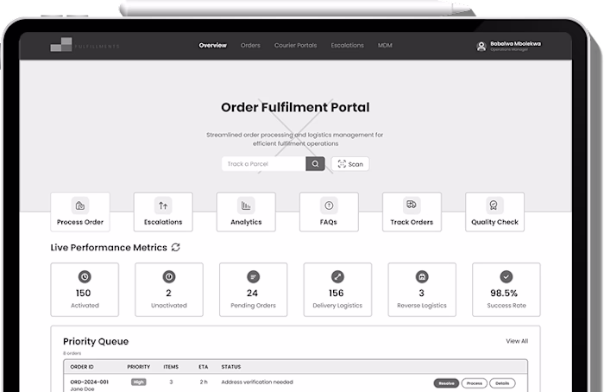Click the Unactivated alert icon
604x392 pixels.
169,276
